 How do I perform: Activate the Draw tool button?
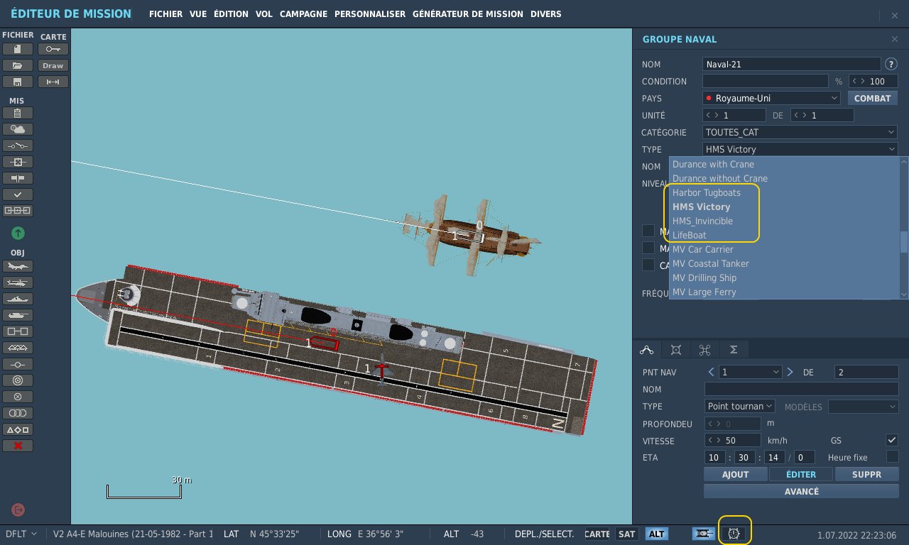click(x=53, y=65)
